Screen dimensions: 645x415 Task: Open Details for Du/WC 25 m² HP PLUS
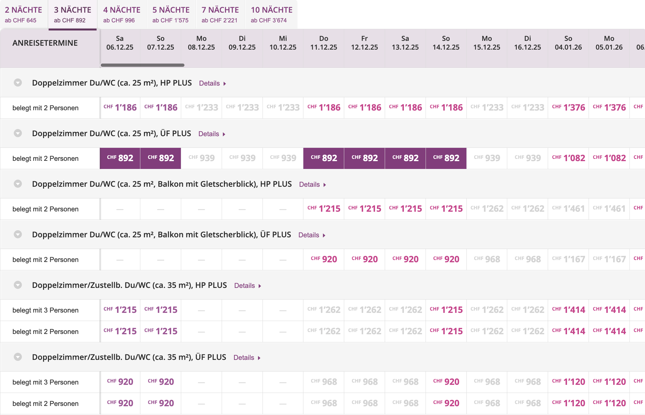click(212, 83)
